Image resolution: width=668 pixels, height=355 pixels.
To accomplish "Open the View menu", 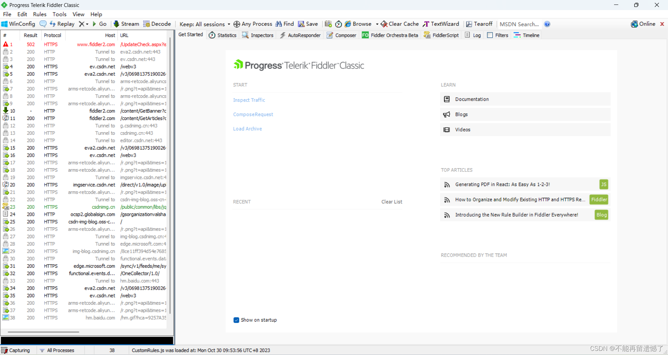I will 78,14.
